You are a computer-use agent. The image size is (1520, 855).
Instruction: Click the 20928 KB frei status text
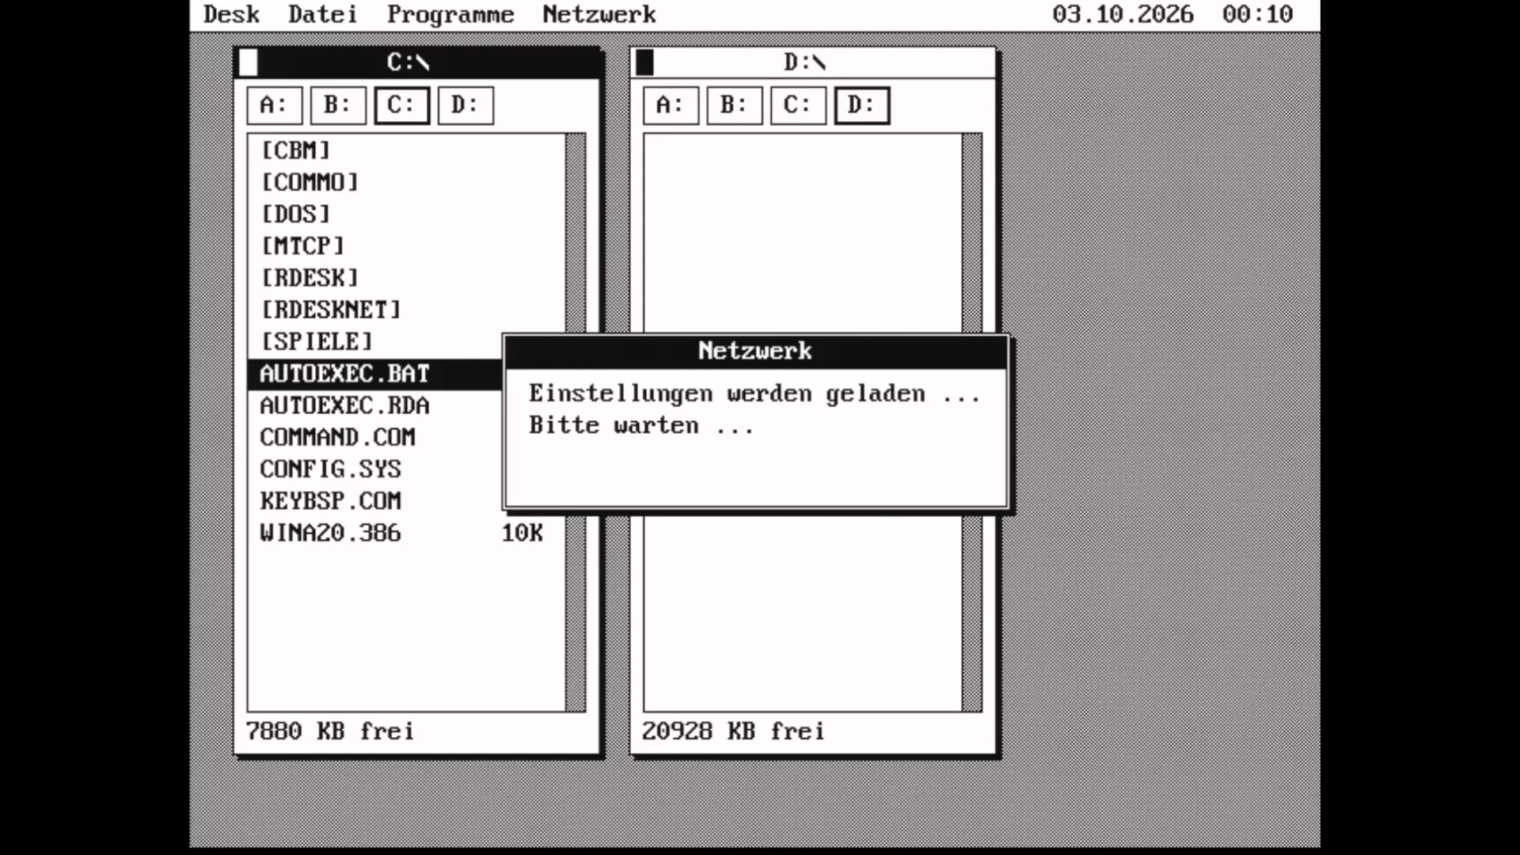tap(733, 731)
